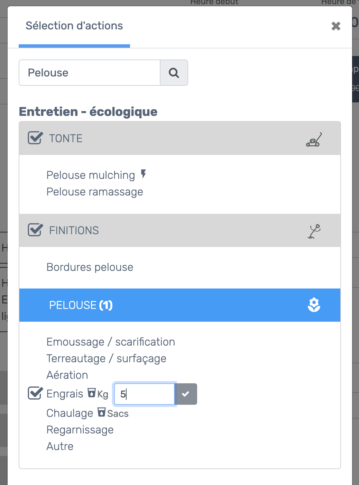The height and width of the screenshot is (485, 359).
Task: Confirm Engrais quantity with checkmark button
Action: [x=186, y=394]
